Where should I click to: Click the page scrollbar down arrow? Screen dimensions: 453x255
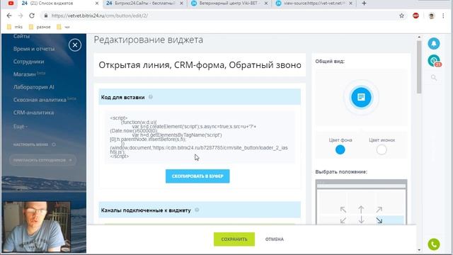click(x=419, y=250)
